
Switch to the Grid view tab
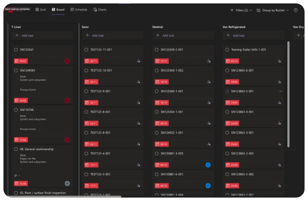point(41,9)
